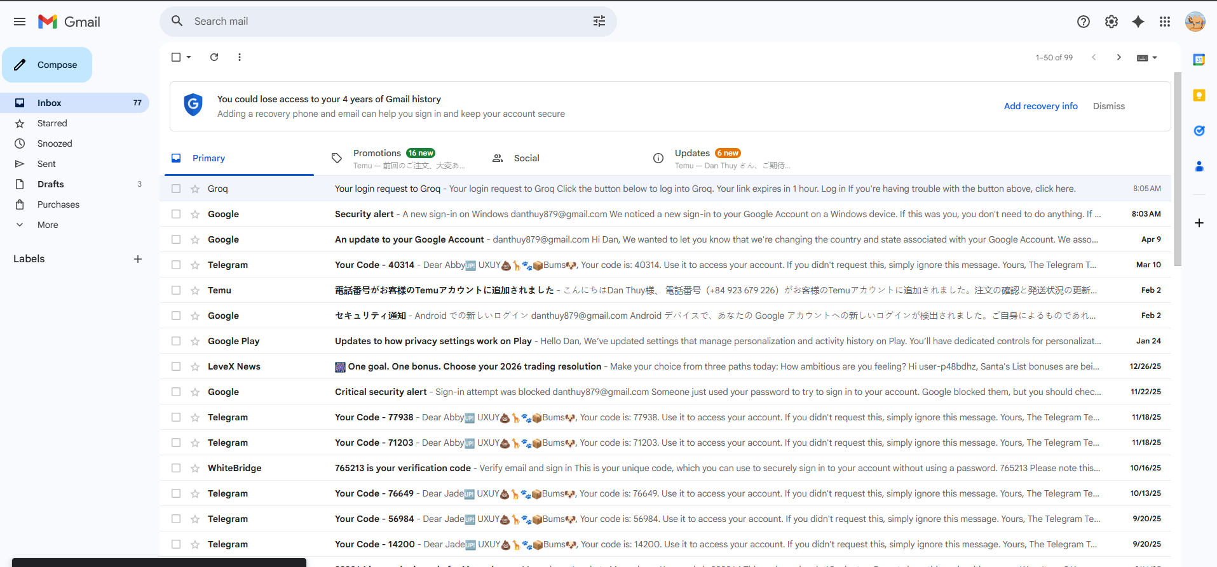Refresh the inbox
Image resolution: width=1217 pixels, height=567 pixels.
click(x=214, y=57)
